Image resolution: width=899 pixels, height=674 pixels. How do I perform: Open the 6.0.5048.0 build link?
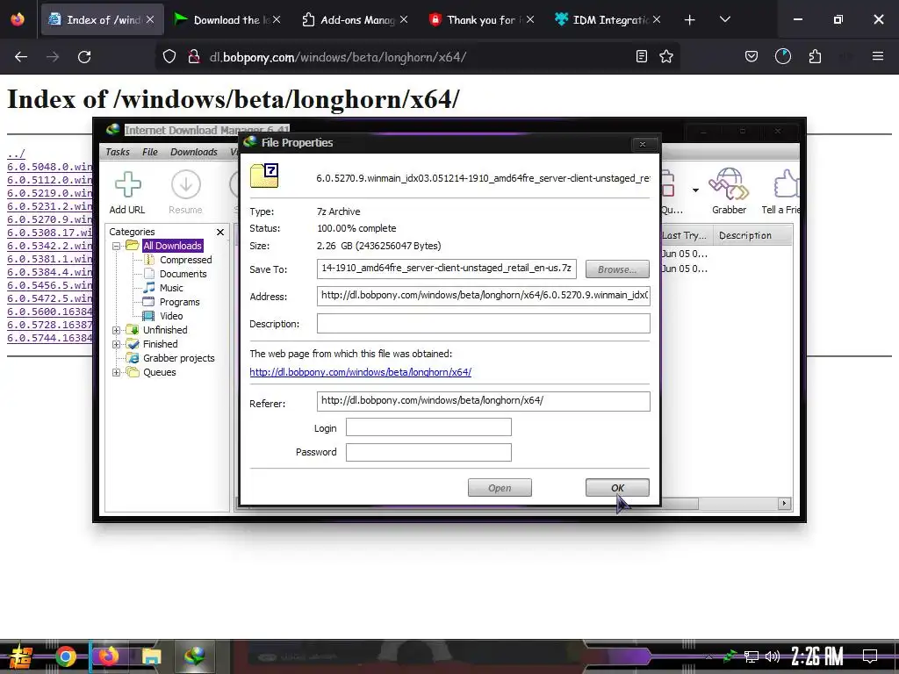[49, 167]
